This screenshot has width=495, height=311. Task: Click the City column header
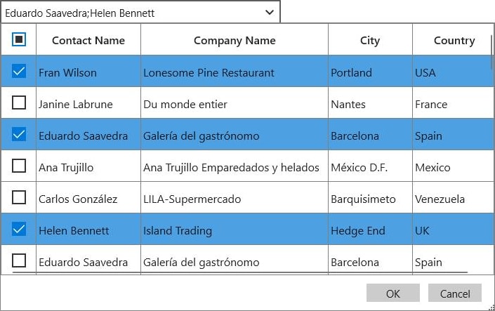(x=370, y=40)
